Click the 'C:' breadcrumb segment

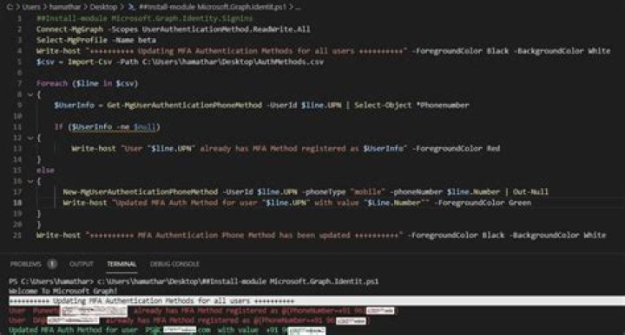pos(10,7)
